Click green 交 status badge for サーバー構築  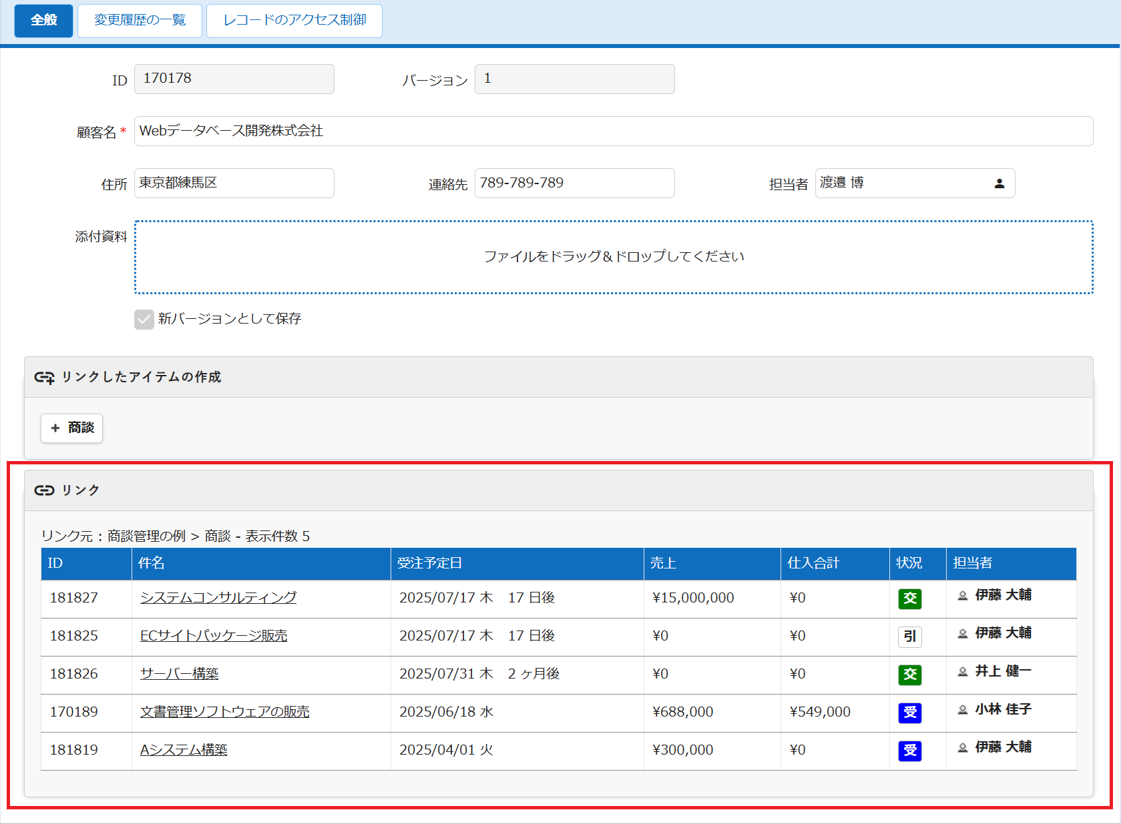point(909,675)
